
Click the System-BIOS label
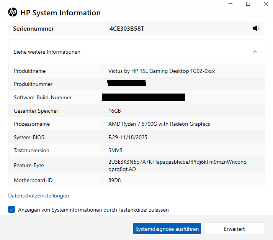point(29,137)
